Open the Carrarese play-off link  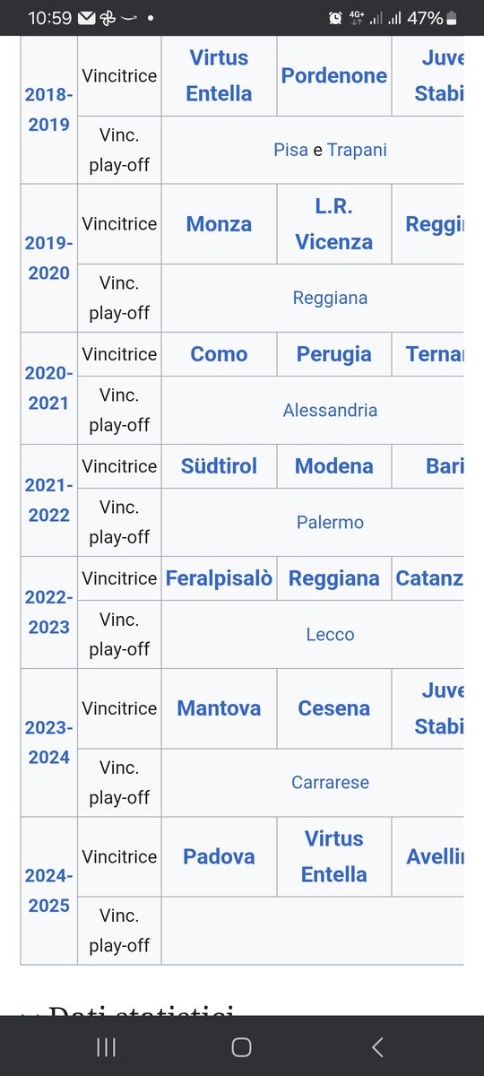(x=330, y=783)
